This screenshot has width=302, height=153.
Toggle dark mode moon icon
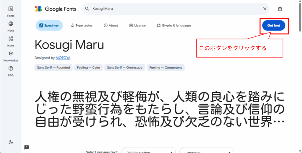[x=11, y=142]
